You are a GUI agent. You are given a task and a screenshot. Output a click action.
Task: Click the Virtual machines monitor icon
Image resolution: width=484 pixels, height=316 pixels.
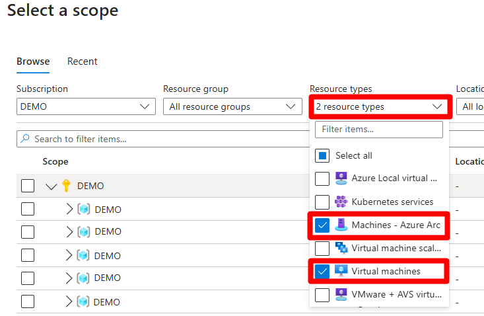341,271
